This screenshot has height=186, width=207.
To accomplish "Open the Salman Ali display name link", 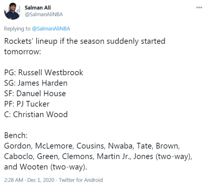I will click(38, 8).
